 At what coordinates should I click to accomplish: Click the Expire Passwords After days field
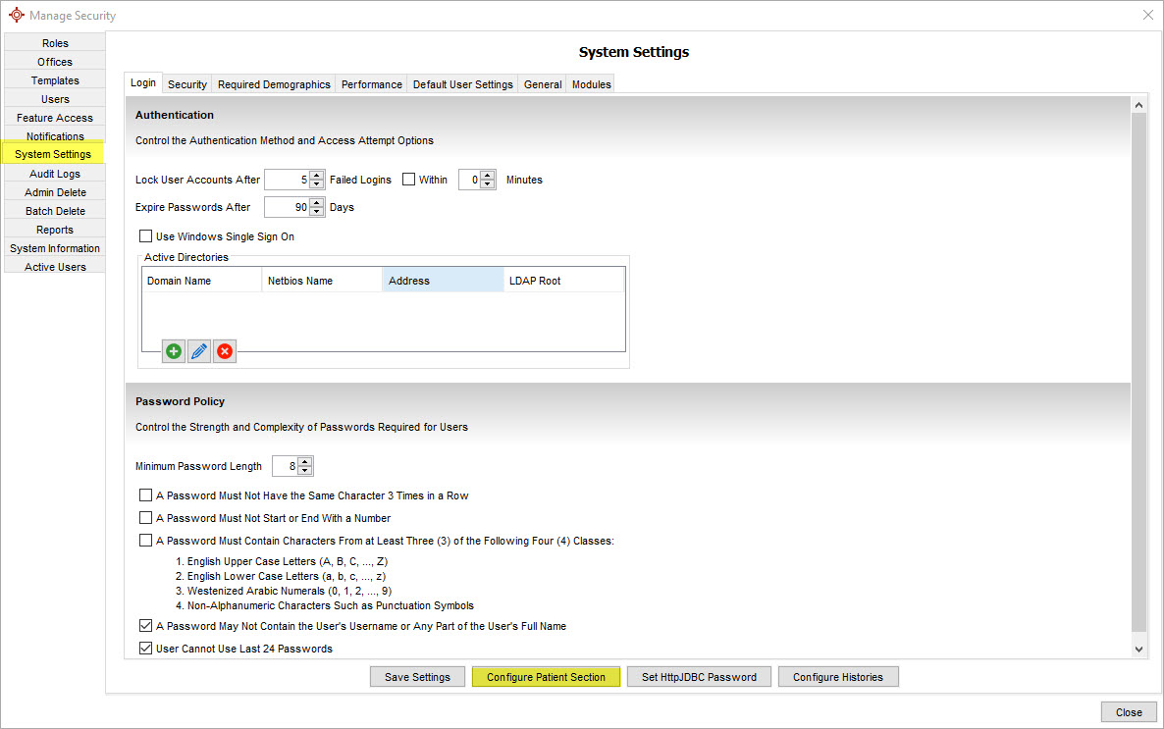click(x=287, y=207)
